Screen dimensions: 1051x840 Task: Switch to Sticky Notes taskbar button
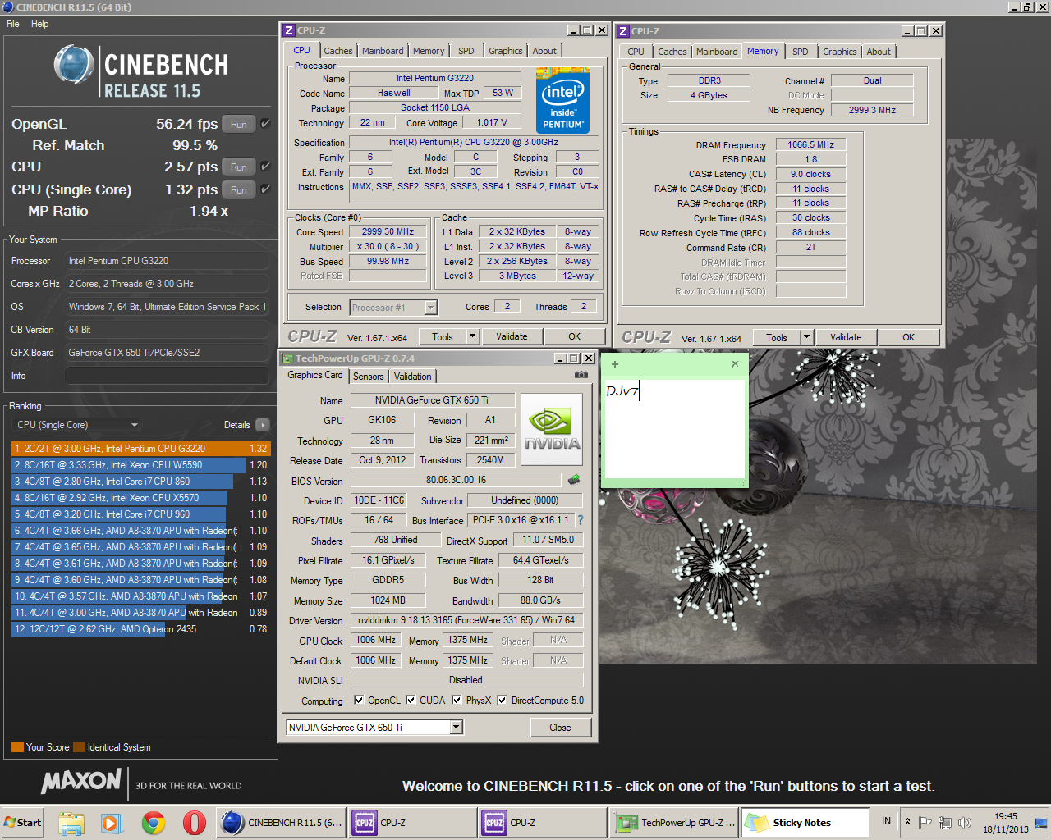[805, 823]
